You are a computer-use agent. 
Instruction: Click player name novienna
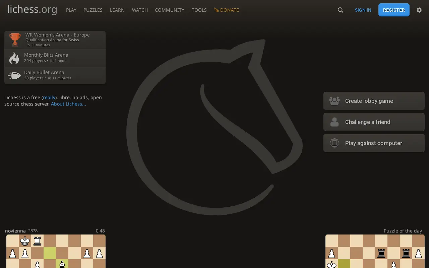pos(15,231)
